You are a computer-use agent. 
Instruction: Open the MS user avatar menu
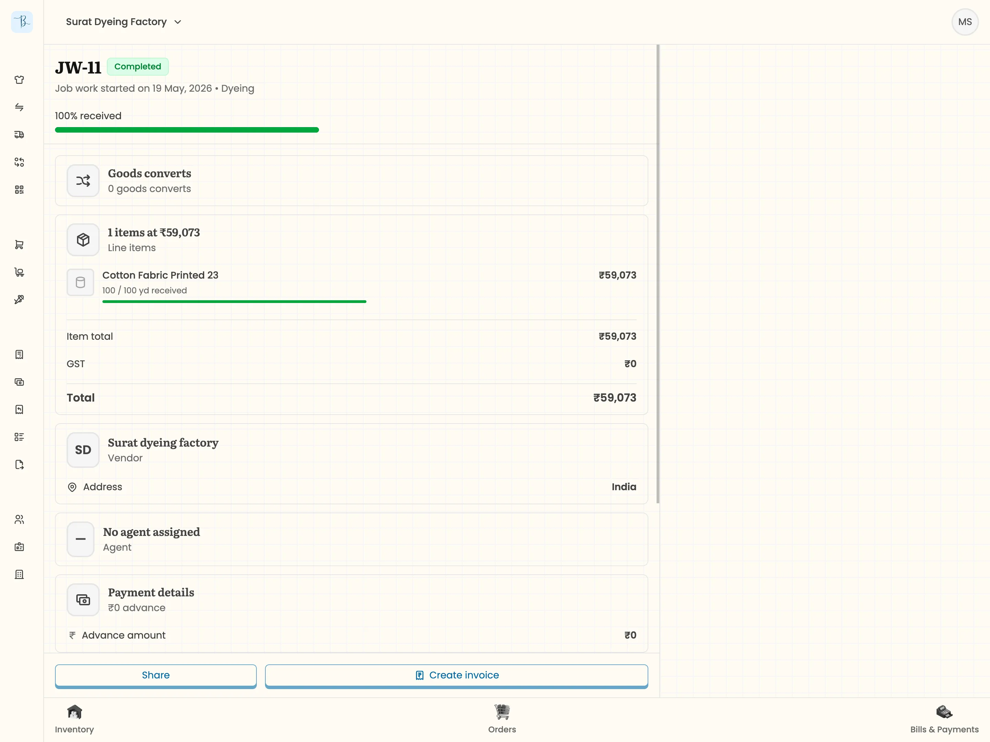(965, 22)
